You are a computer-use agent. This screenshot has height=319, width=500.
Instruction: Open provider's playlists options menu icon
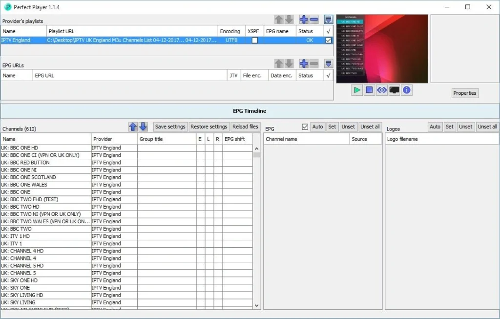pos(329,20)
